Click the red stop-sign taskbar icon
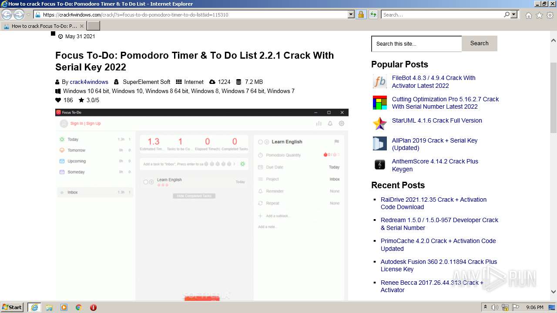 click(93, 307)
